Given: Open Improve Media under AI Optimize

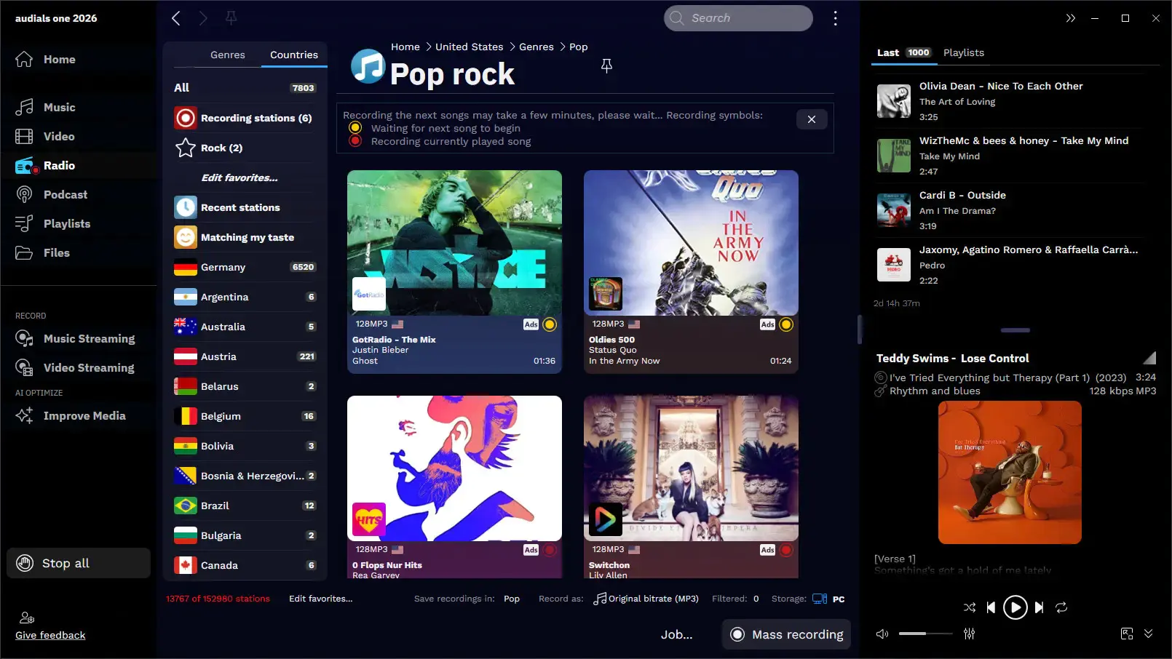Looking at the screenshot, I should pyautogui.click(x=85, y=415).
